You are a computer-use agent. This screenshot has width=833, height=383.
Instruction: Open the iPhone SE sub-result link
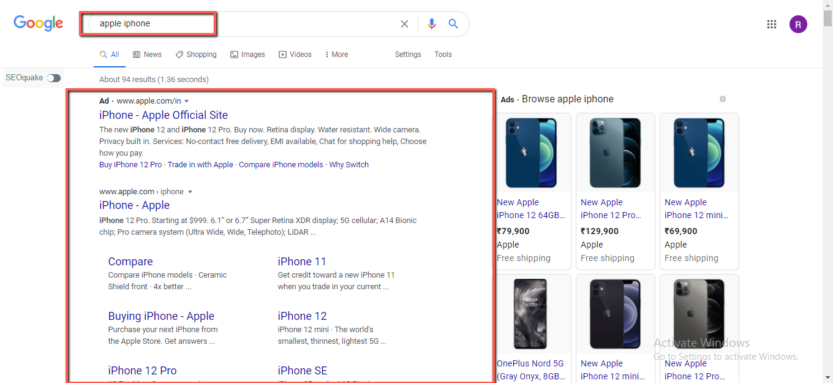point(303,371)
